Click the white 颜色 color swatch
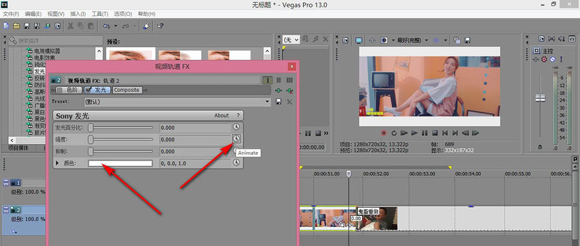580x246 pixels. click(120, 163)
